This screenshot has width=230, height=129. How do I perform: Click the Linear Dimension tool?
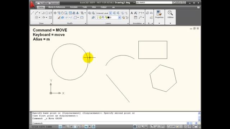(140, 13)
